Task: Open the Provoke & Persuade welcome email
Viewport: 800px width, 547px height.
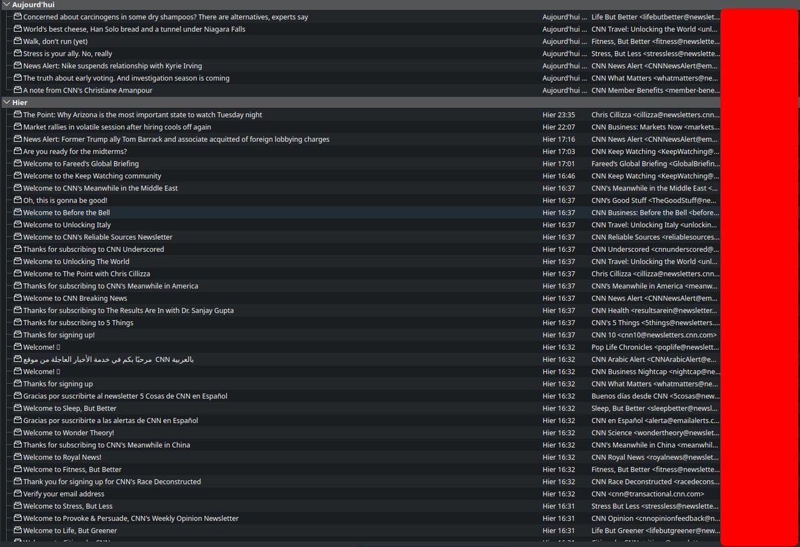Action: click(x=131, y=518)
